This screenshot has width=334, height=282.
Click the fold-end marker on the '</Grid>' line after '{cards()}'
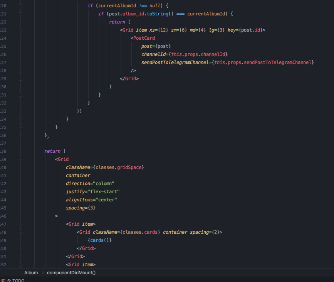click(21, 248)
